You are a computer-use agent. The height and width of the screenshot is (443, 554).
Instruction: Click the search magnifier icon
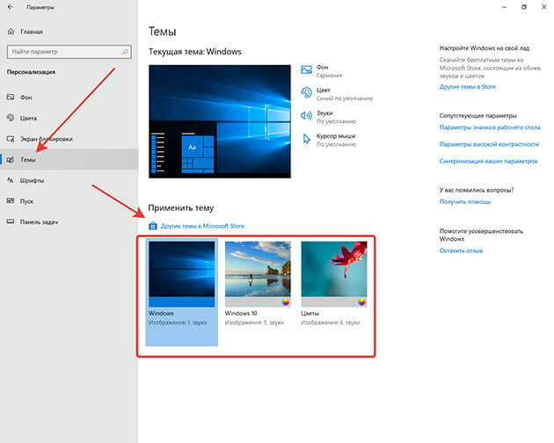click(x=125, y=52)
